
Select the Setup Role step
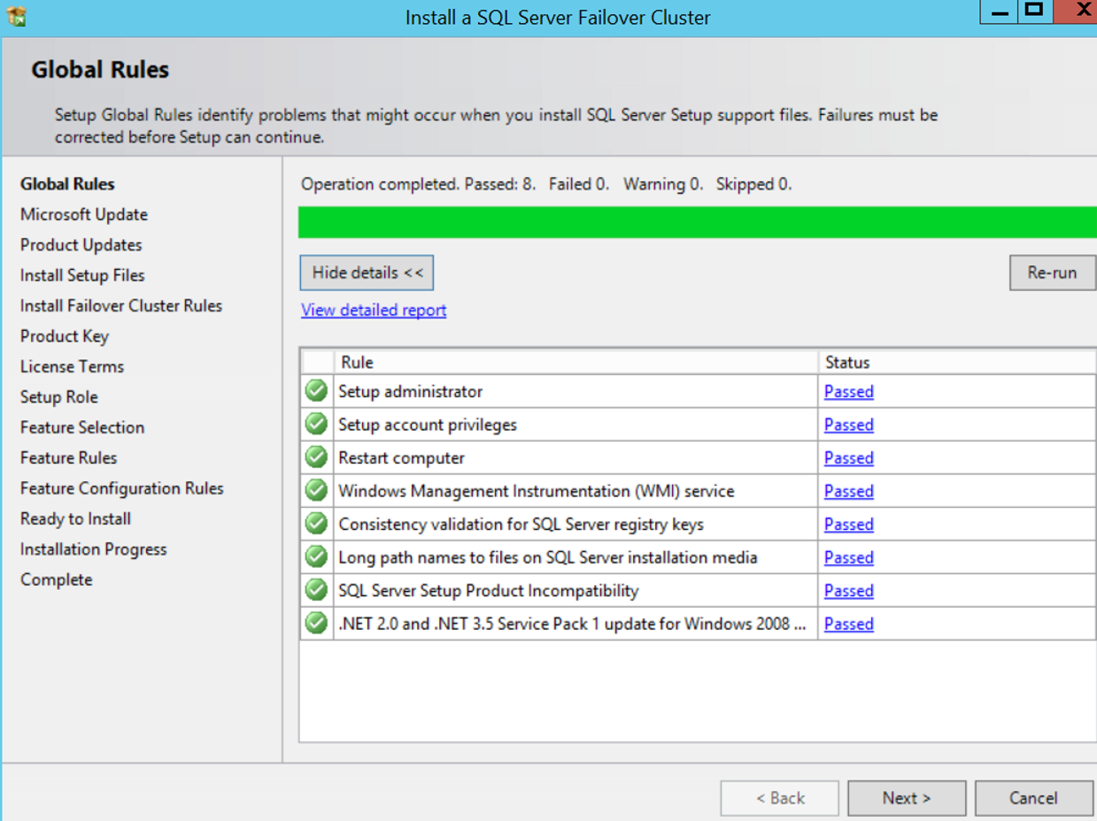click(59, 397)
